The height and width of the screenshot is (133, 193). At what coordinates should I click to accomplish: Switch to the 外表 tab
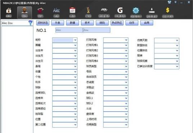pyautogui.click(x=58, y=23)
